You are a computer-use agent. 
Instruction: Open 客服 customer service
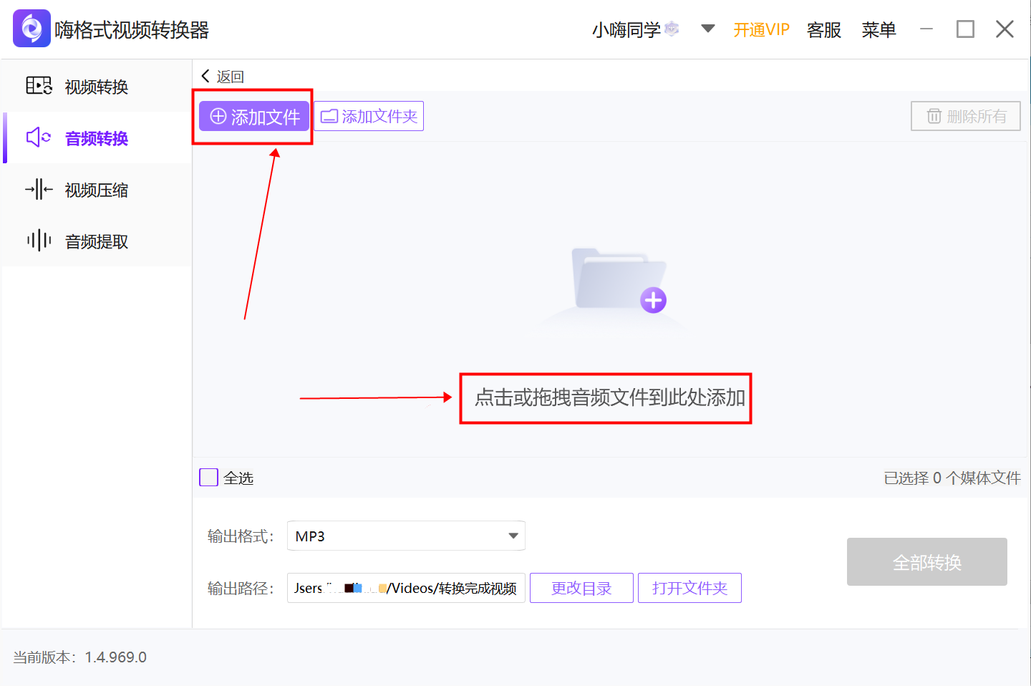point(823,30)
